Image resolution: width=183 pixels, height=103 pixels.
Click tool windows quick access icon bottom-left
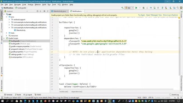2,98
